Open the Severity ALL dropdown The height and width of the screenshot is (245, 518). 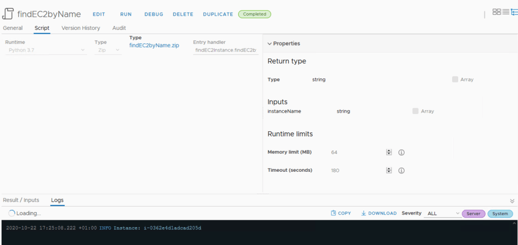[443, 214]
